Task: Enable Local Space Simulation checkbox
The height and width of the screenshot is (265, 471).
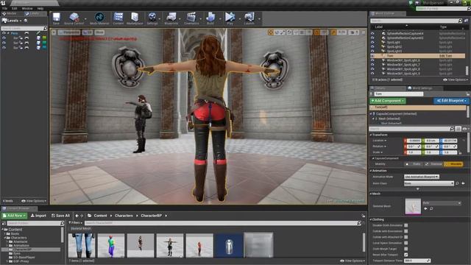Action: 406,243
